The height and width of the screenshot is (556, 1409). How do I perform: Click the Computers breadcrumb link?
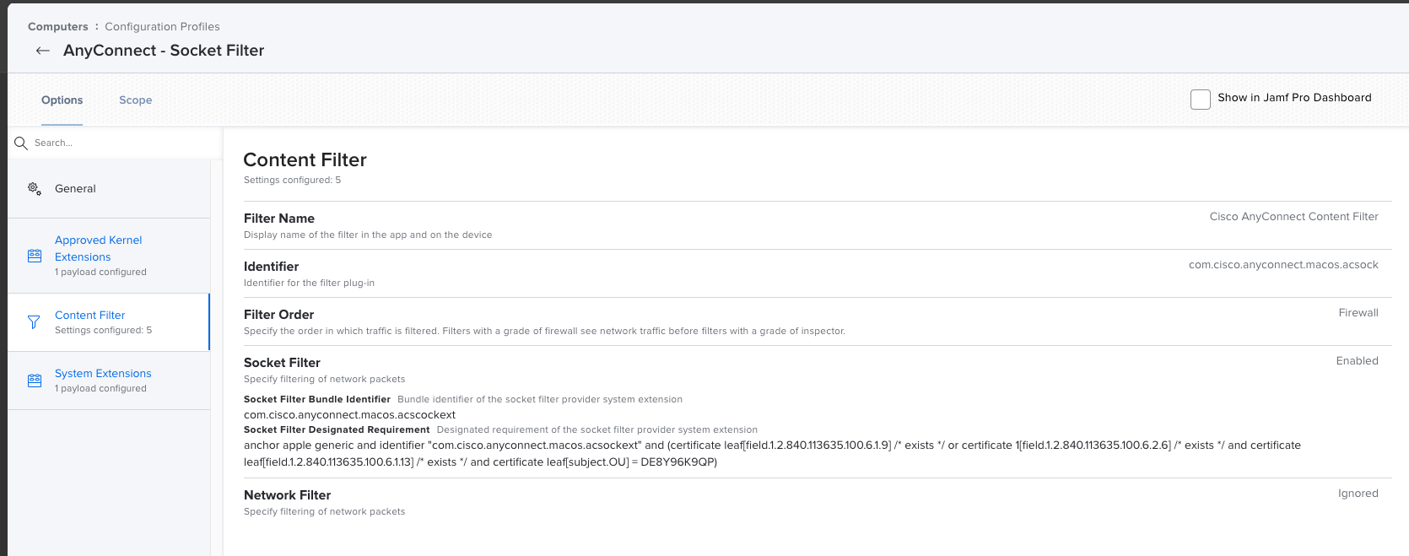point(57,27)
